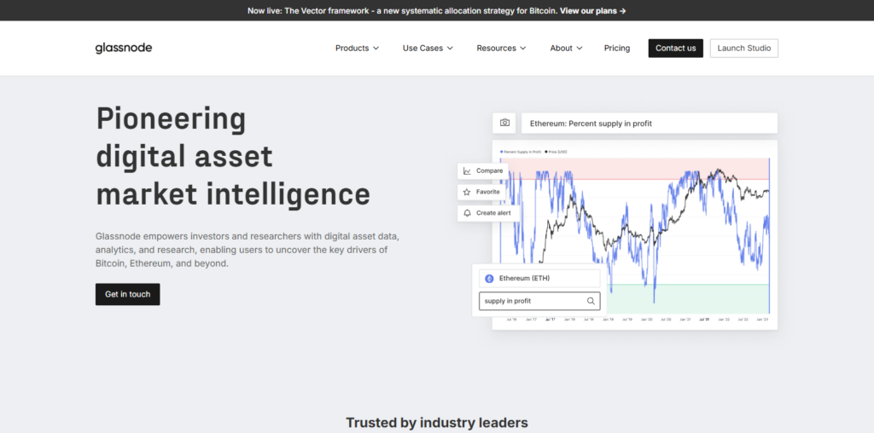Image resolution: width=874 pixels, height=433 pixels.
Task: Open the Resources dropdown
Action: click(501, 48)
